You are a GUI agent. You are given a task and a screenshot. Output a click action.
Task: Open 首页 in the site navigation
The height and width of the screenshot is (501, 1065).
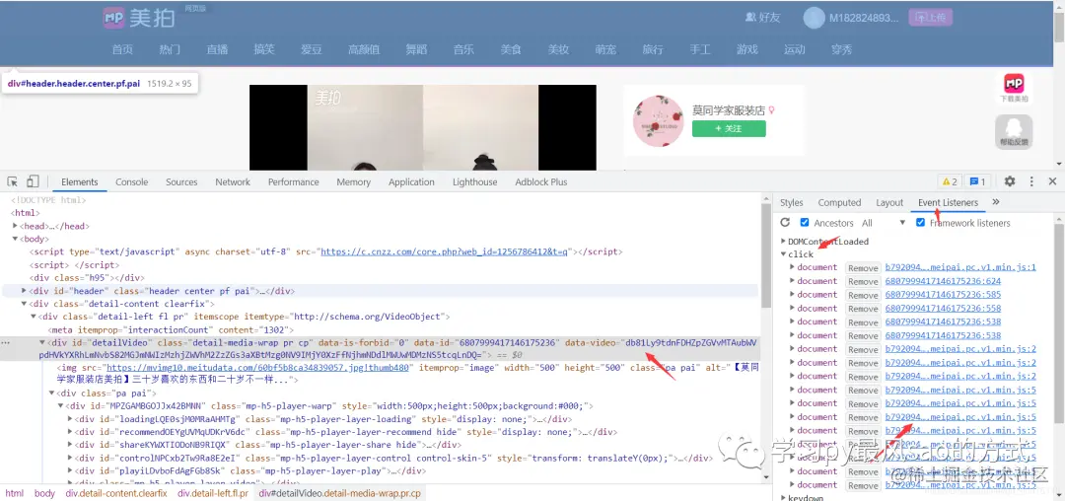122,49
